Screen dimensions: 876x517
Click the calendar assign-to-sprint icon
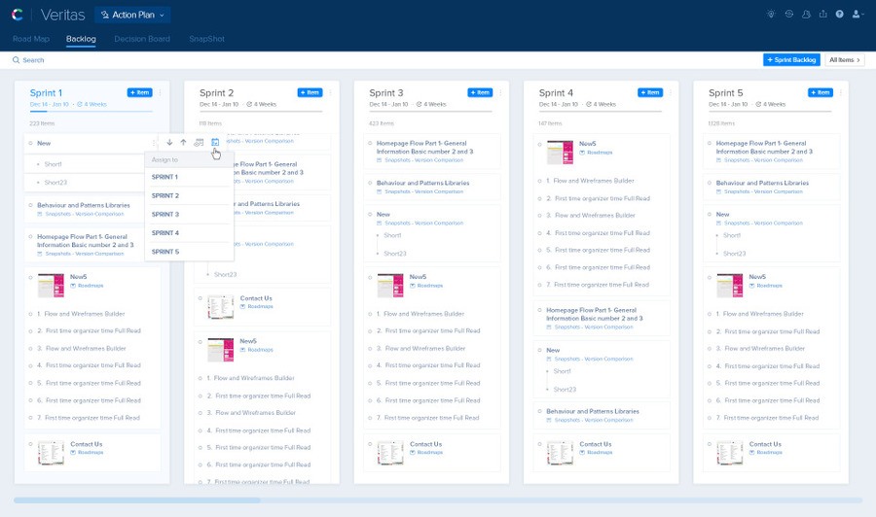215,143
